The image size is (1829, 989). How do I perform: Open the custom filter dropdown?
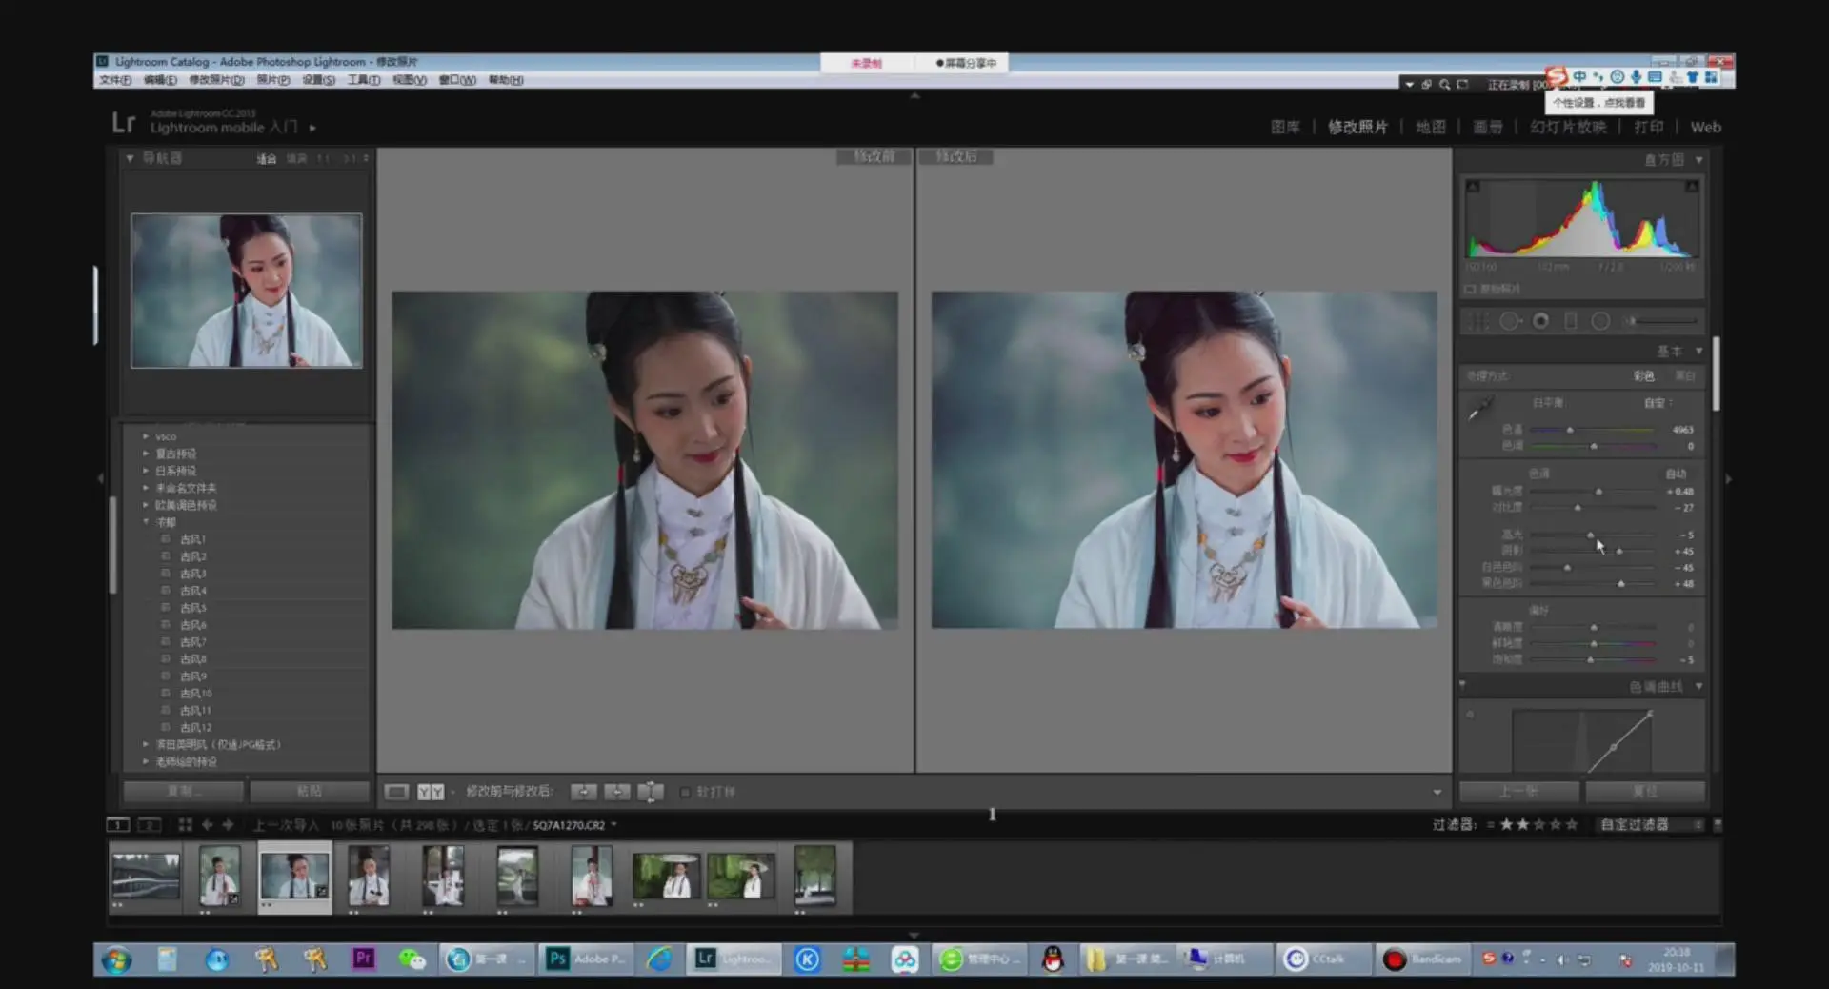pos(1651,824)
